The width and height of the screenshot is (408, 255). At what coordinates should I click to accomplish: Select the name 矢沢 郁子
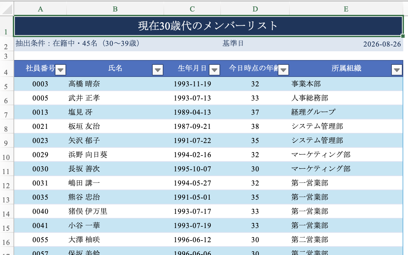[x=84, y=140]
